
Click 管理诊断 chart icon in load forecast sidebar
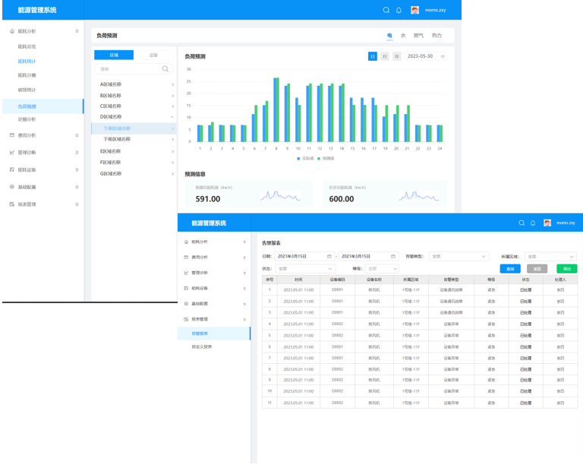12,153
